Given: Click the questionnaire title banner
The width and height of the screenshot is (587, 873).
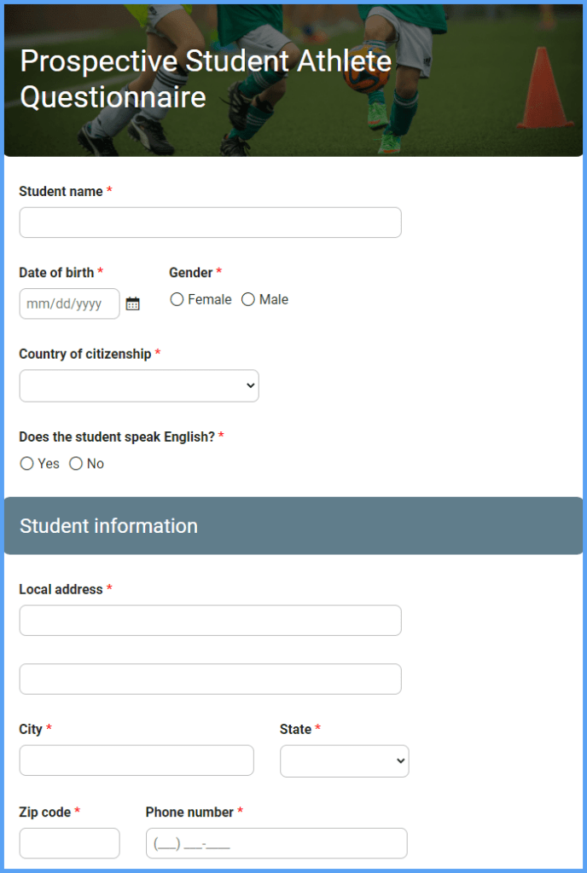Looking at the screenshot, I should click(205, 78).
